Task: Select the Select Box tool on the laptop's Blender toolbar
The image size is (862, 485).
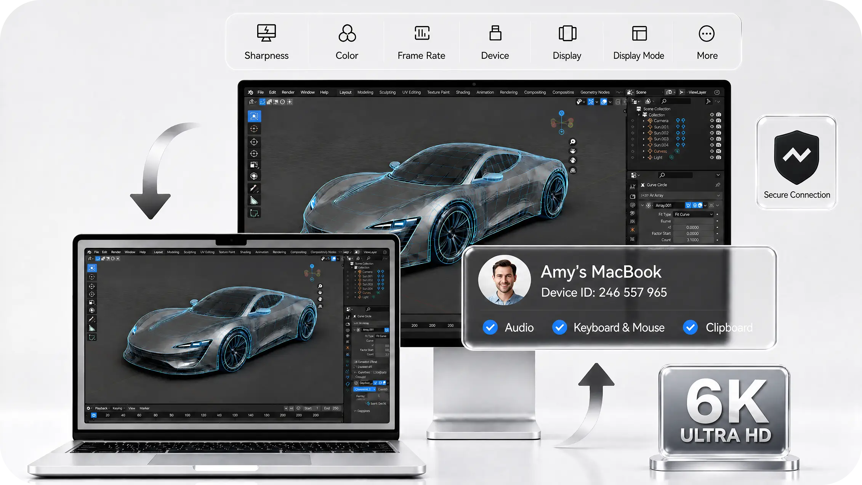Action: tap(92, 268)
